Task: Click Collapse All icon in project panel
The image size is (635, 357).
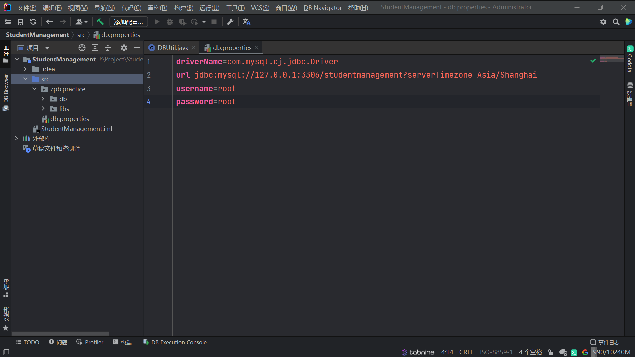Action: 108,48
